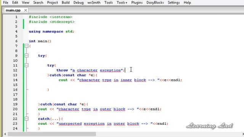Viewport: 244px width, 137px height.
Task: Open the File menu
Action: click(6, 3)
